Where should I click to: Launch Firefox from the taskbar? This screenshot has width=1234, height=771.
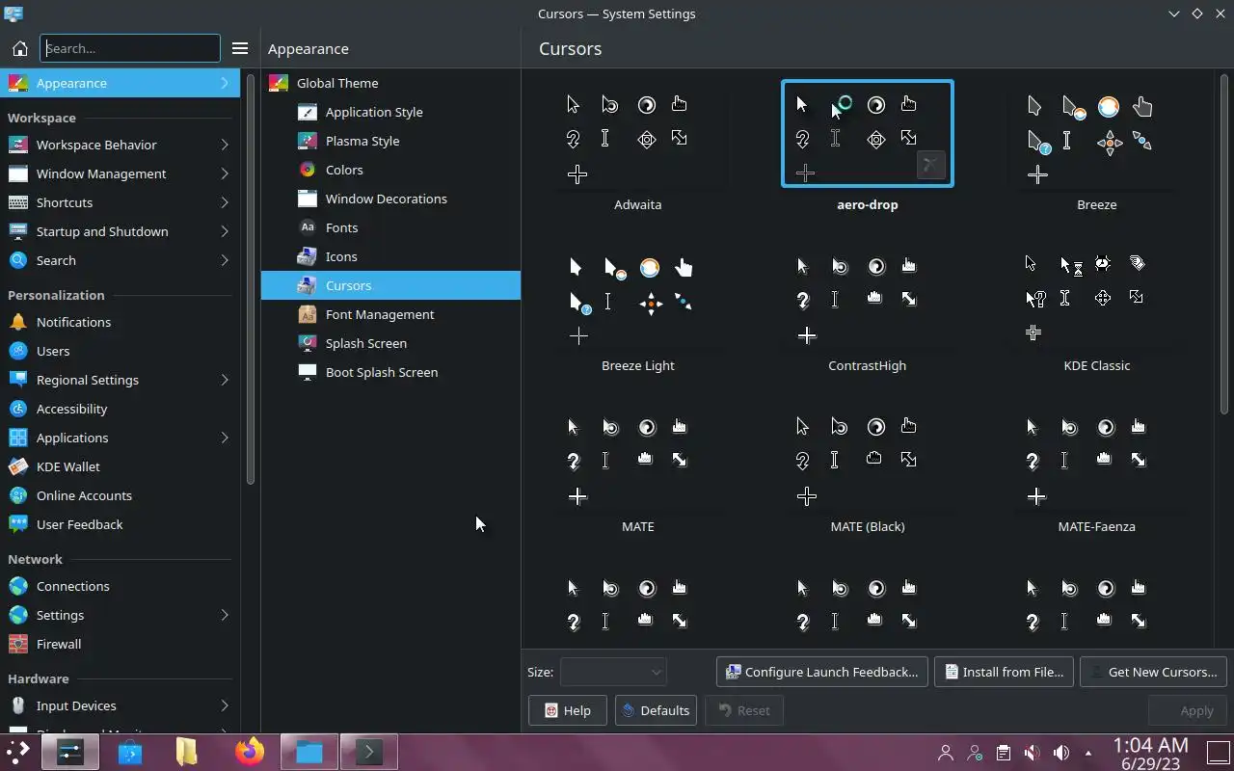click(250, 752)
